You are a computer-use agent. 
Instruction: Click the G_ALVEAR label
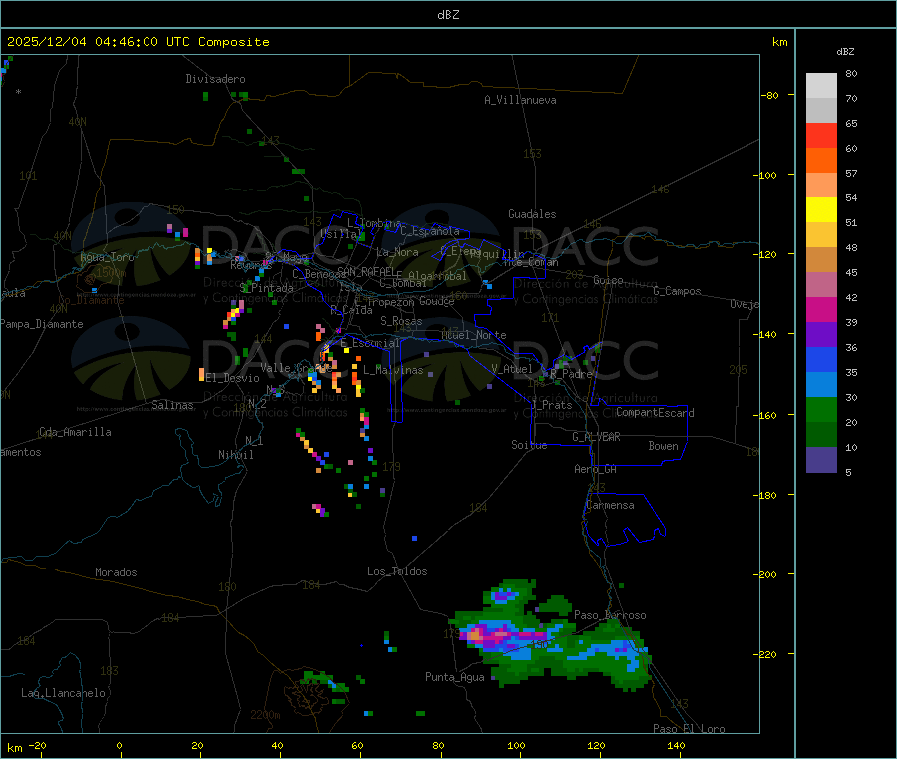coord(596,437)
